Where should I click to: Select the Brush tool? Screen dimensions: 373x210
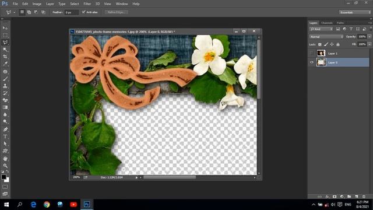click(x=5, y=79)
